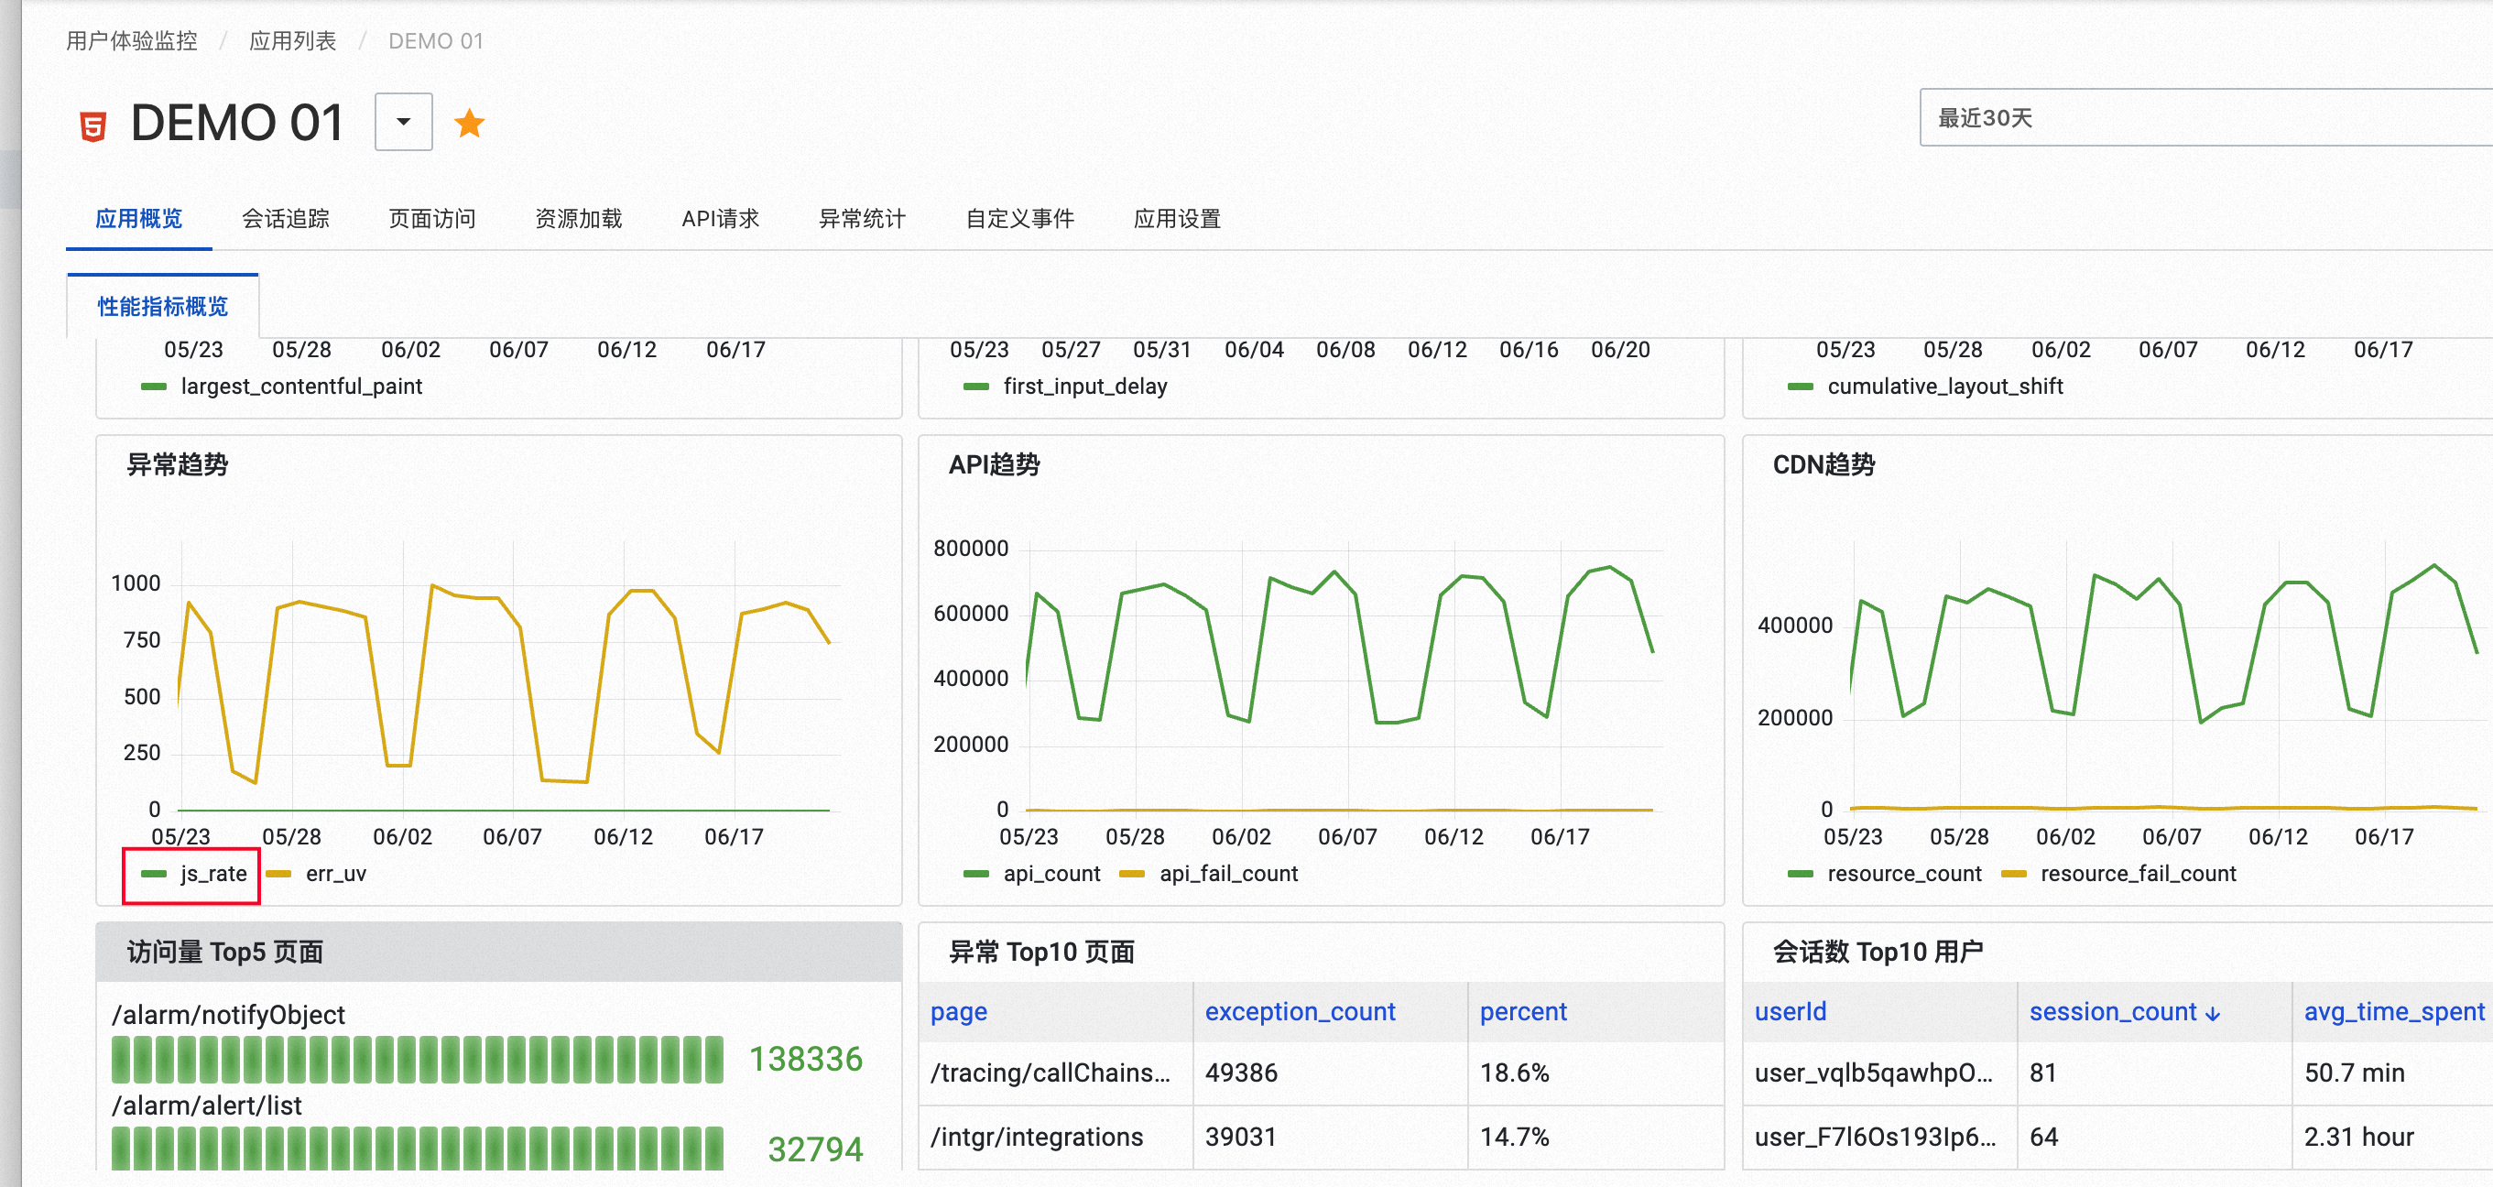2493x1187 pixels.
Task: Click the /alarm/alert/list page label
Action: pyautogui.click(x=206, y=1105)
